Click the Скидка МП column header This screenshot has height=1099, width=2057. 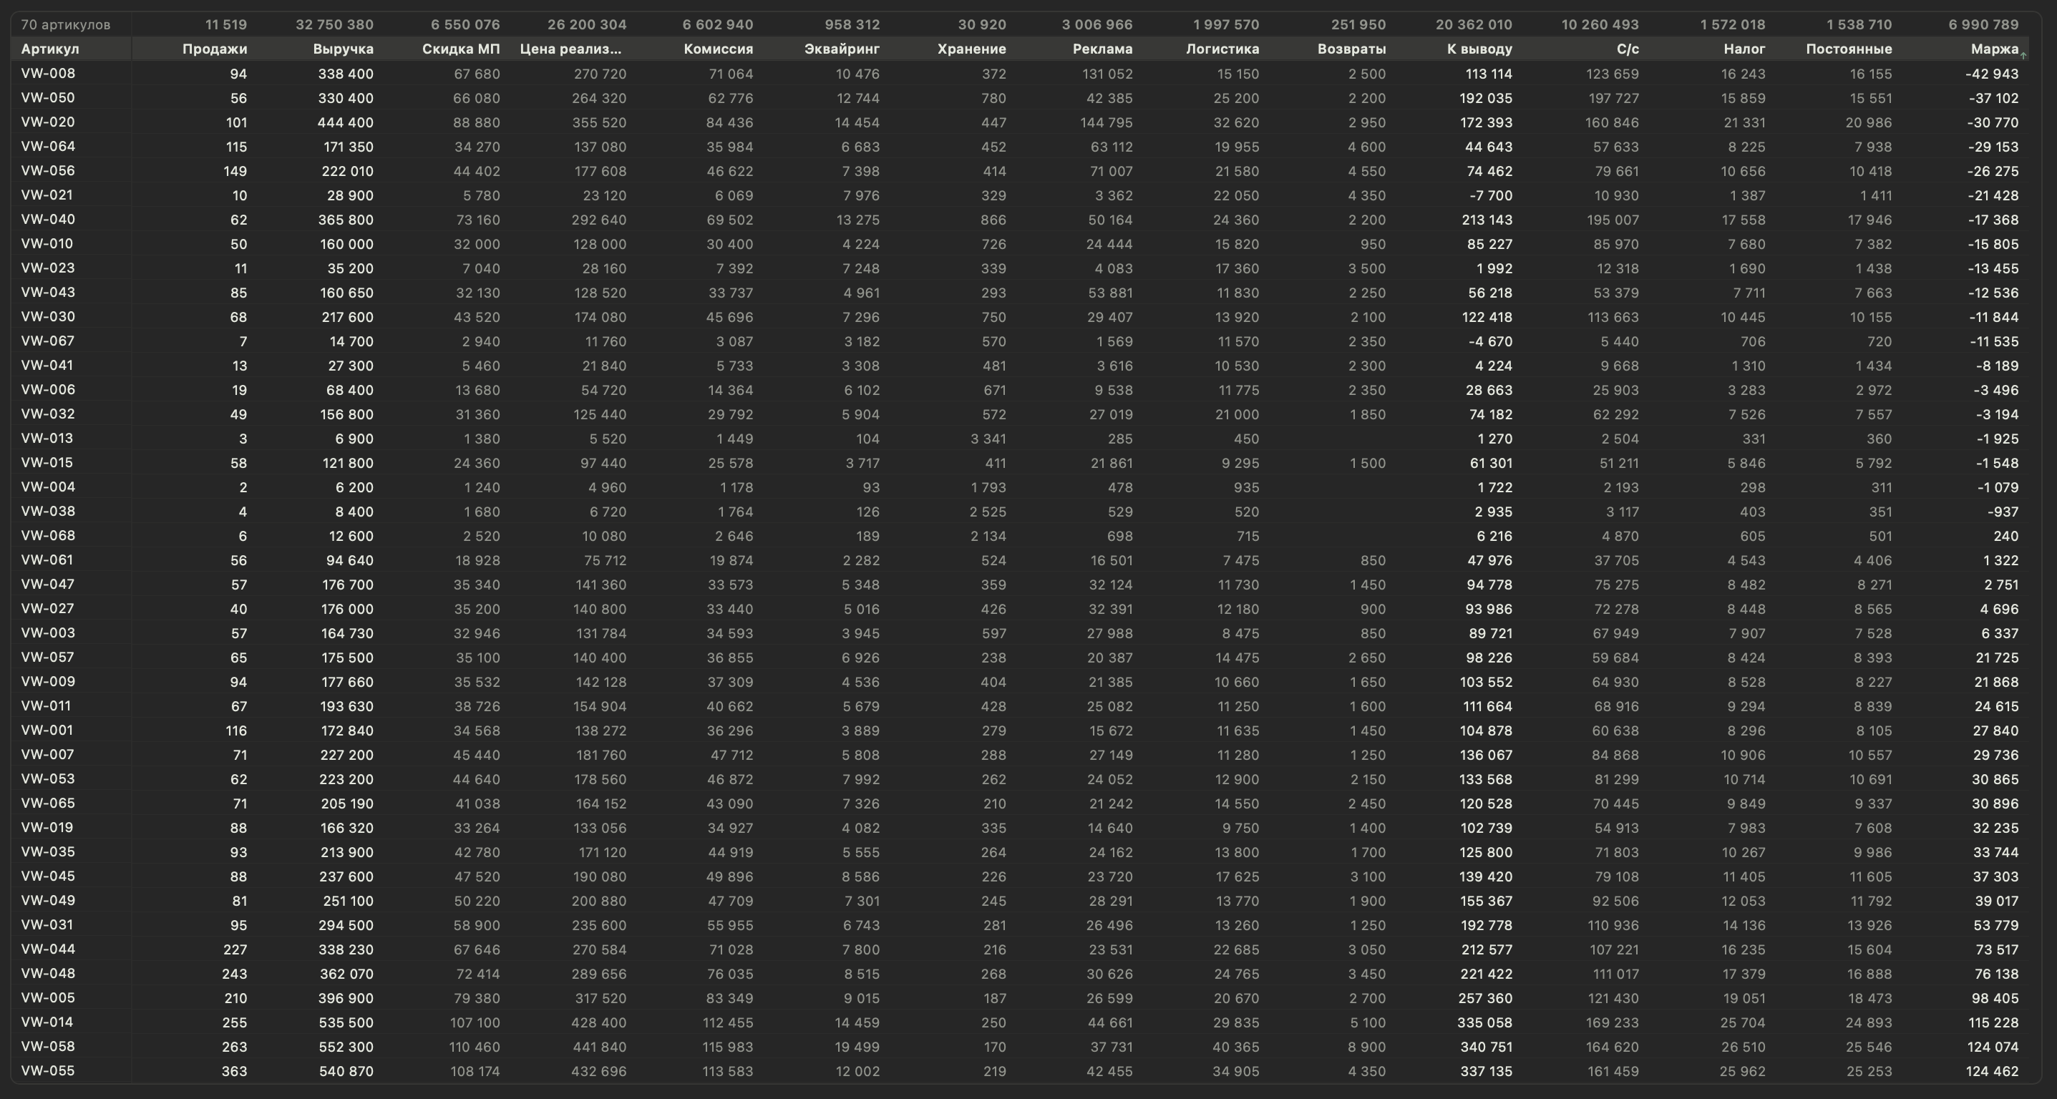[x=461, y=49]
